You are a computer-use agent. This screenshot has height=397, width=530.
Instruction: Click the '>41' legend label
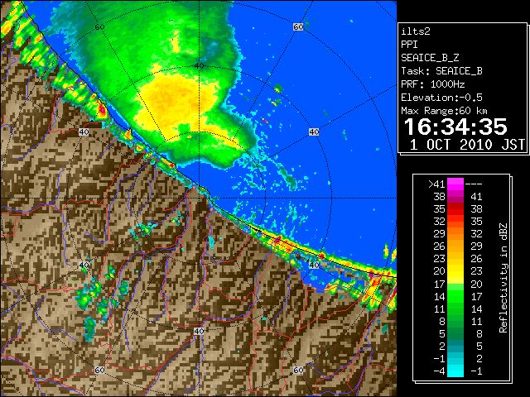pos(436,184)
